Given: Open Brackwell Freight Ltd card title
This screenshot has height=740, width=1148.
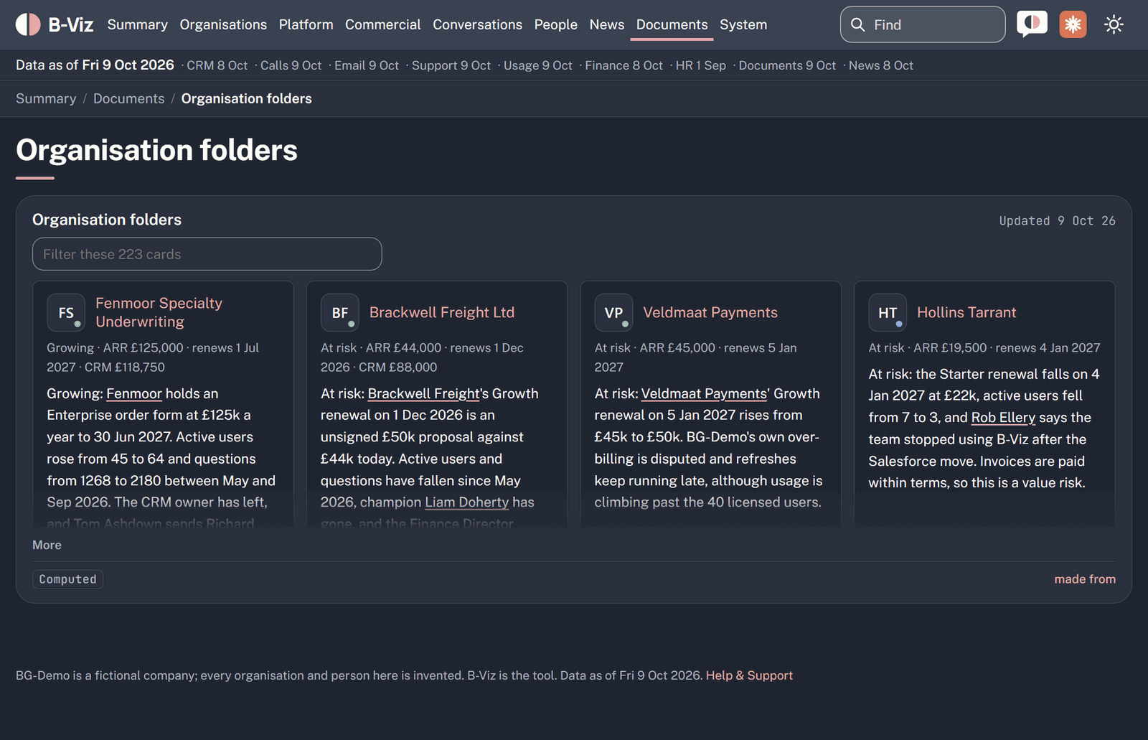Looking at the screenshot, I should (442, 312).
